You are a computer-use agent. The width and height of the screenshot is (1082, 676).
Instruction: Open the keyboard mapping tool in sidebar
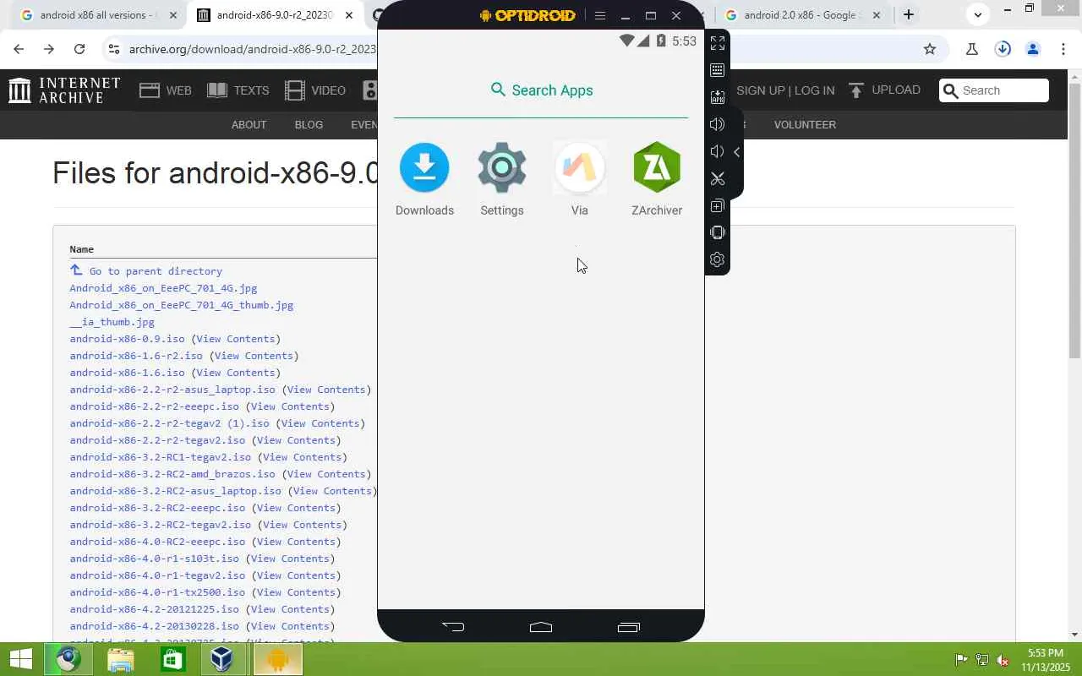pos(718,70)
